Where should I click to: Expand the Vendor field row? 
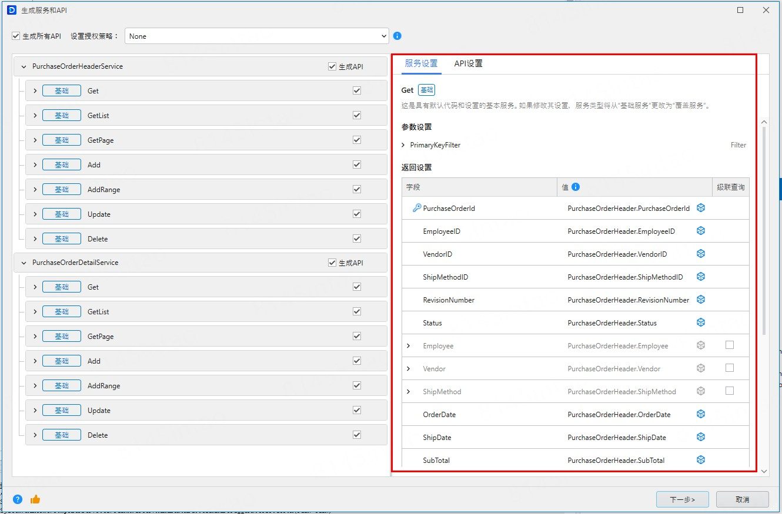tap(409, 369)
